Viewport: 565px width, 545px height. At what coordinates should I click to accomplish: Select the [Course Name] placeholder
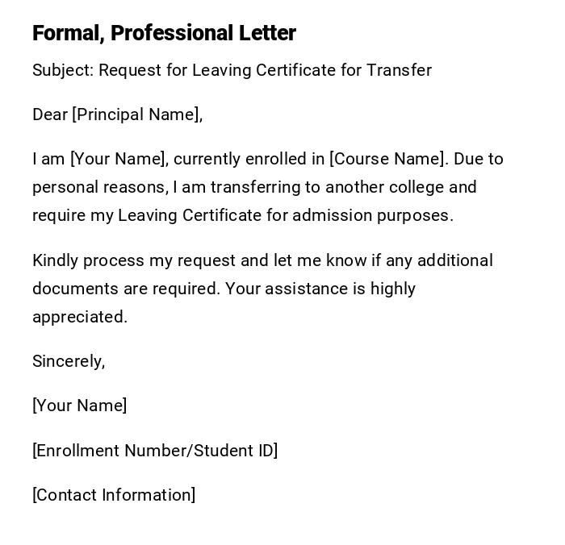pos(388,159)
